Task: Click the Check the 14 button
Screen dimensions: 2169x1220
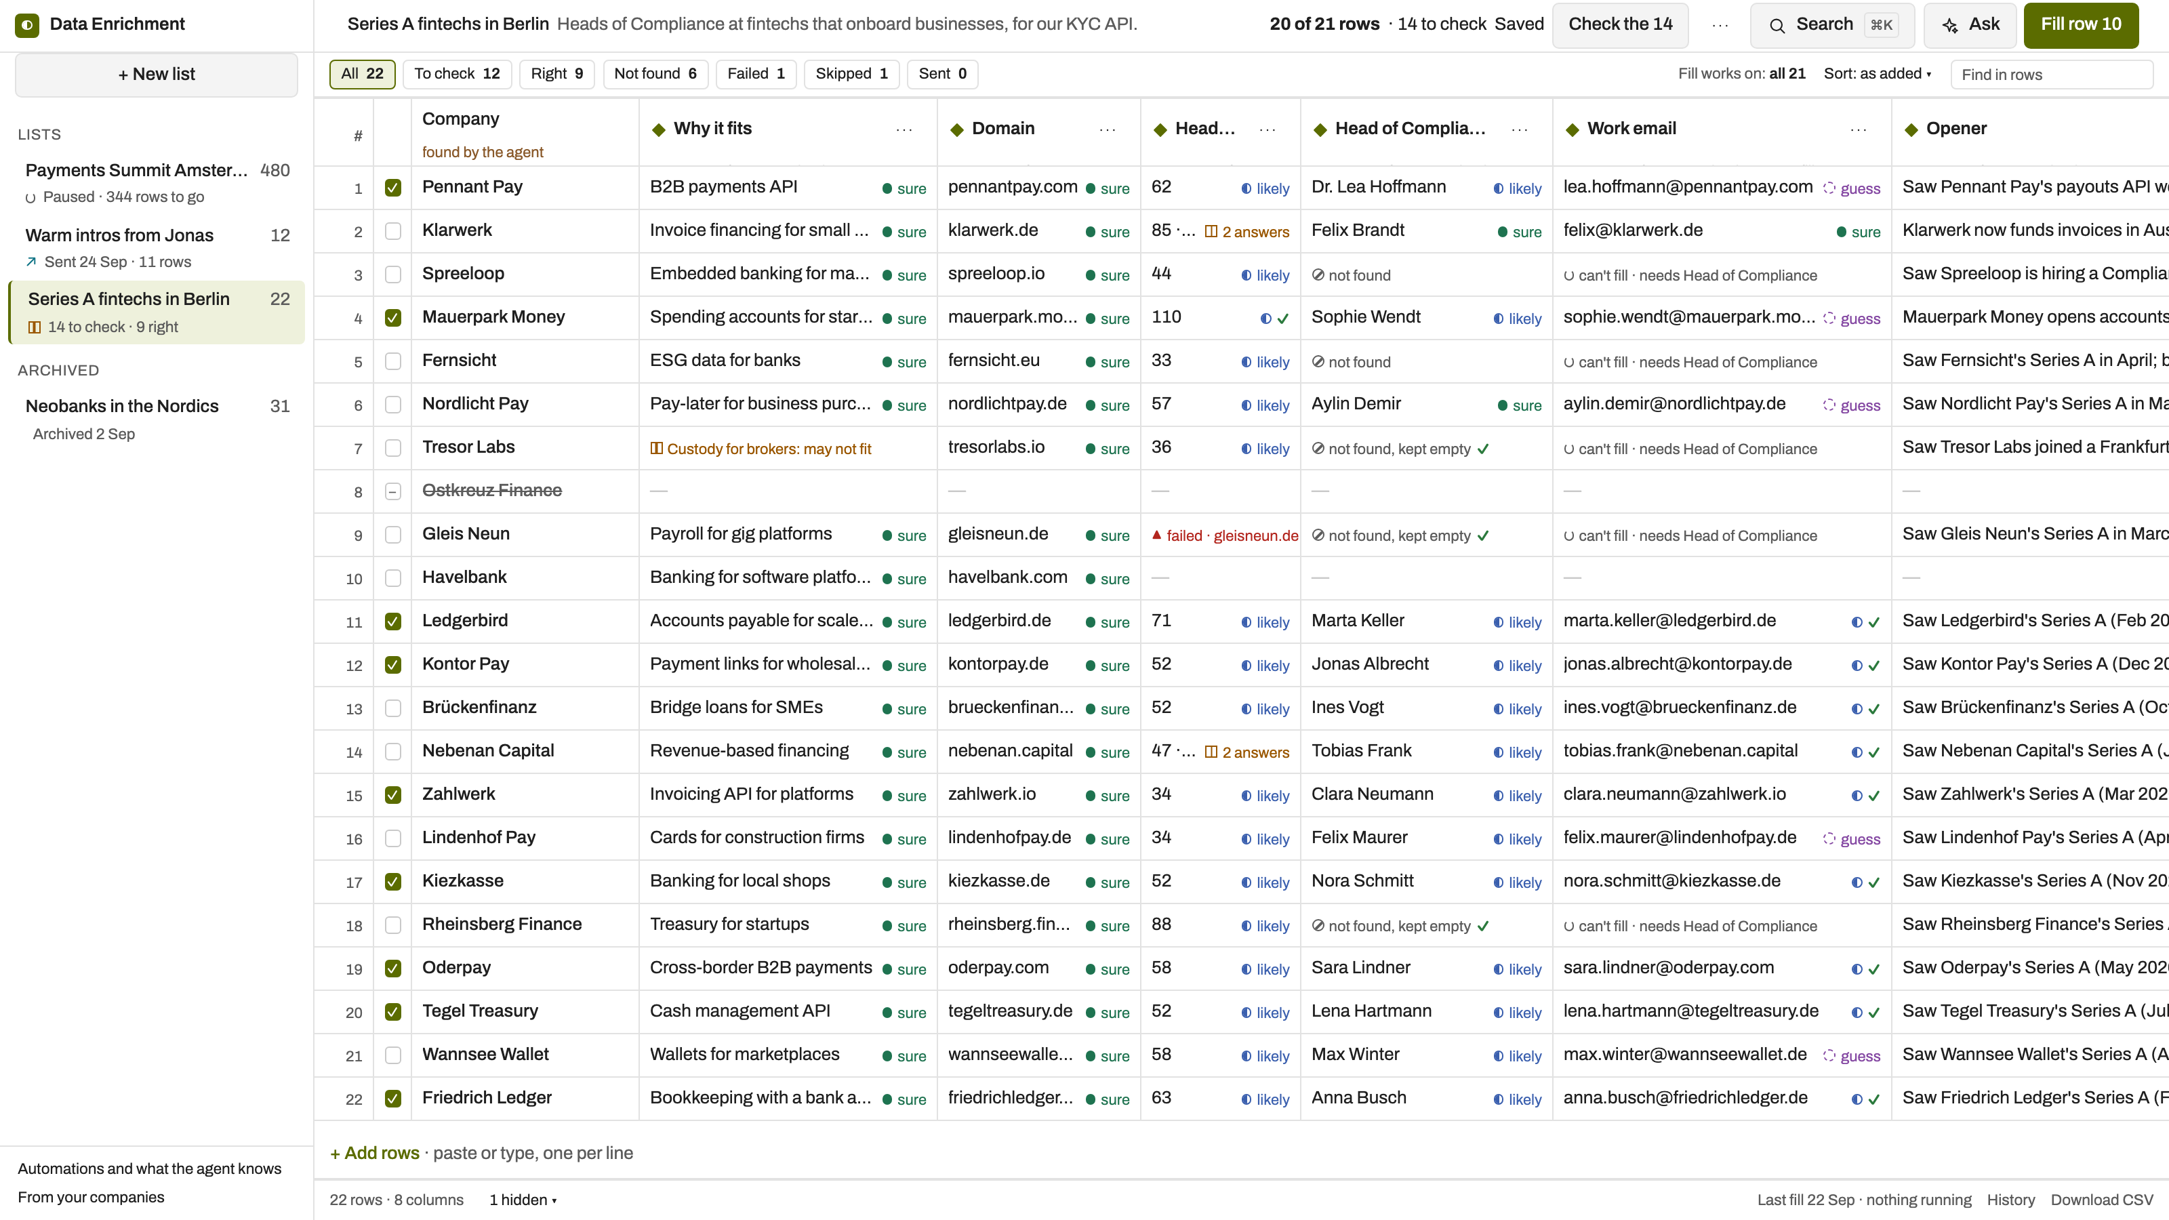Action: point(1620,25)
